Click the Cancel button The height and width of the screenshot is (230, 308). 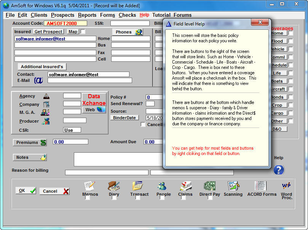[54, 191]
